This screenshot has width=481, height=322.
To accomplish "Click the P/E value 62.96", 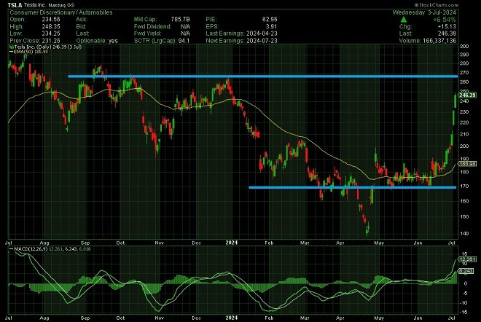I will 270,20.
